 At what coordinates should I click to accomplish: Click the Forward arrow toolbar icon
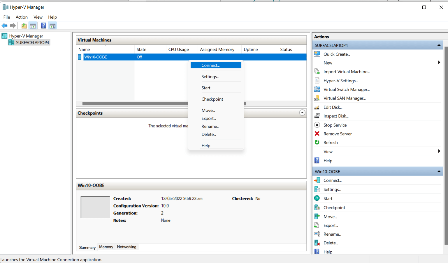[13, 26]
